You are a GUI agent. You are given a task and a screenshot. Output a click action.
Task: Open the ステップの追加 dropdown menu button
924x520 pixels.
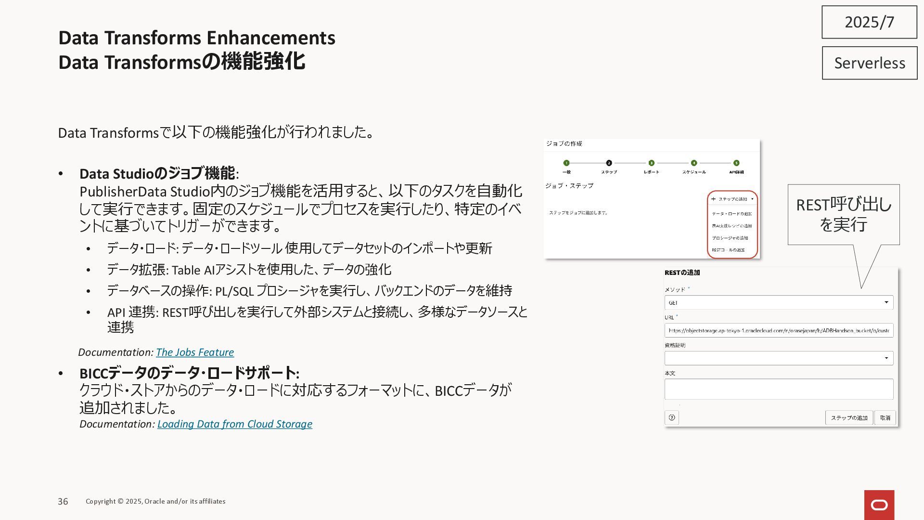pos(732,199)
